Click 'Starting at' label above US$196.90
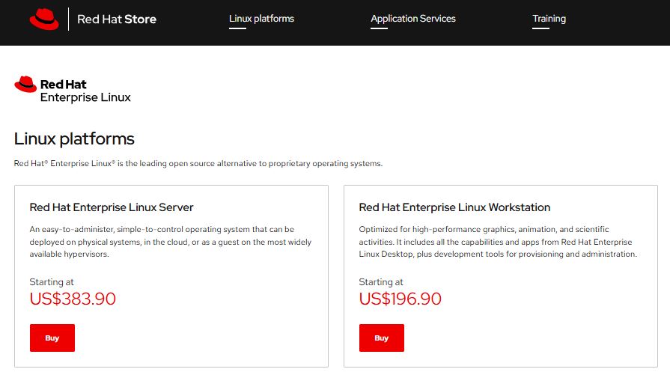This screenshot has width=670, height=381. [x=381, y=282]
